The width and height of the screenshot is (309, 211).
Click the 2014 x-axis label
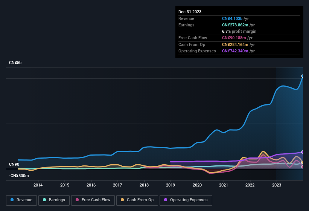(38, 185)
